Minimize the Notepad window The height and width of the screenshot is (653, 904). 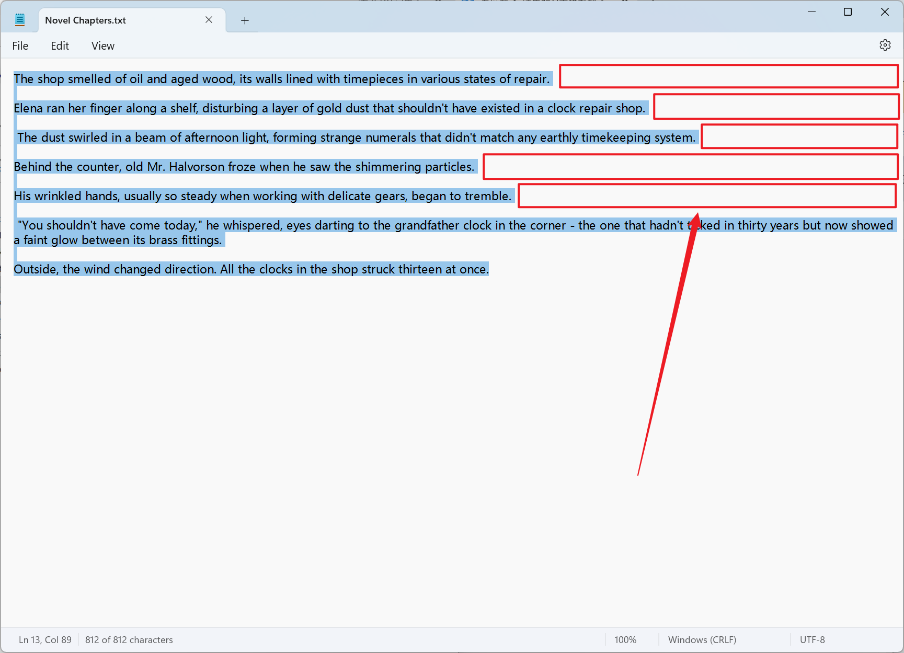[811, 12]
